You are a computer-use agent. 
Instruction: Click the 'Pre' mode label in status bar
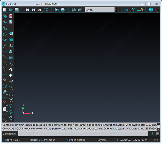pos(156,140)
